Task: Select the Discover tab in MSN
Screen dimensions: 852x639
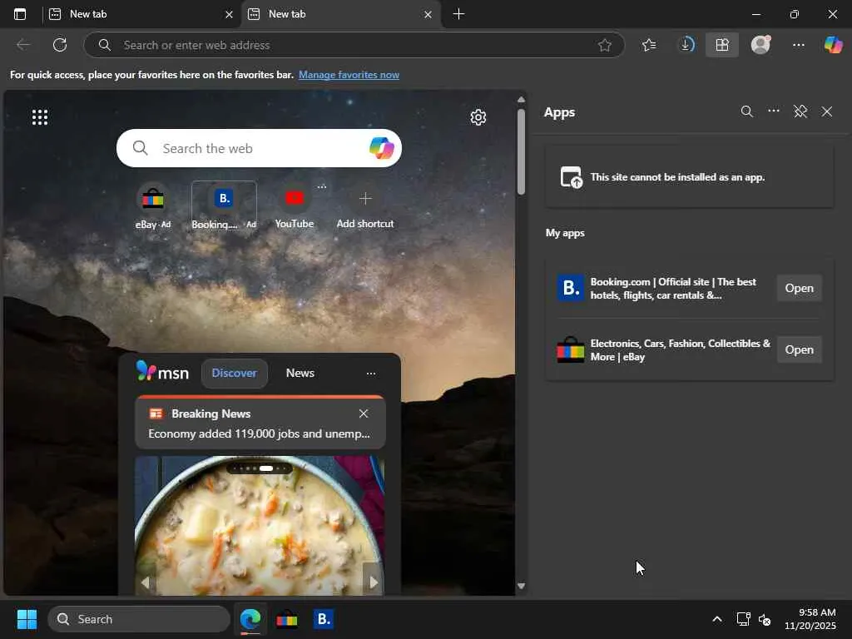Action: (234, 373)
